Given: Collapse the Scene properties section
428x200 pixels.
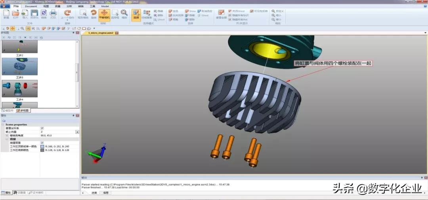Looking at the screenshot, I should (3, 125).
